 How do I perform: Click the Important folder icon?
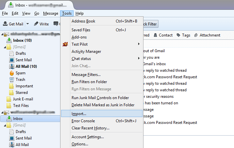coord(11,86)
